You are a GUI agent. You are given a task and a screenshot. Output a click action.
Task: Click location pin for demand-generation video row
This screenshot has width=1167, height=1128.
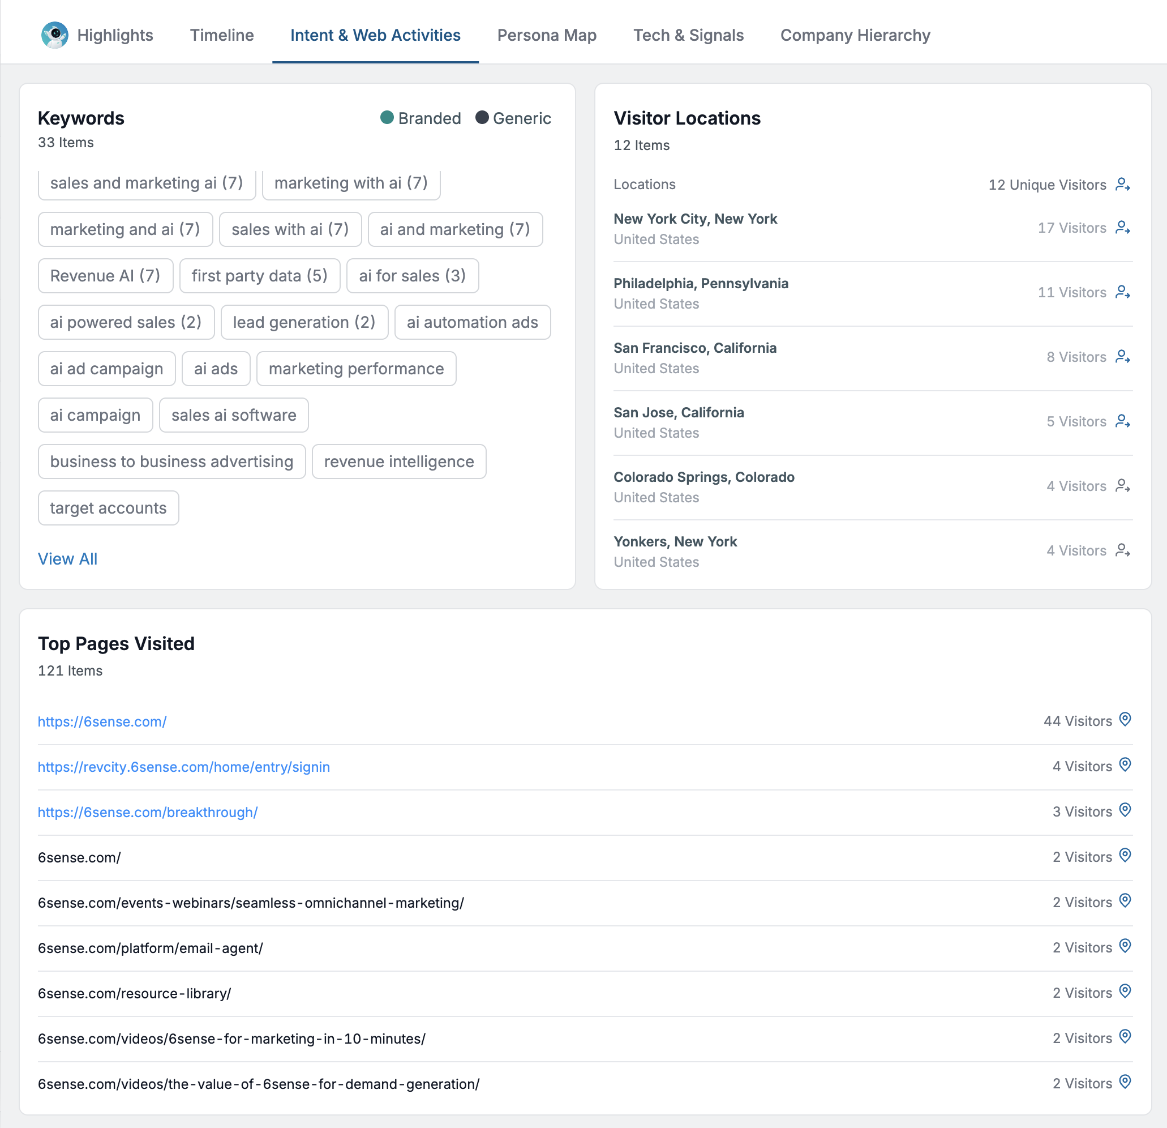(x=1125, y=1082)
